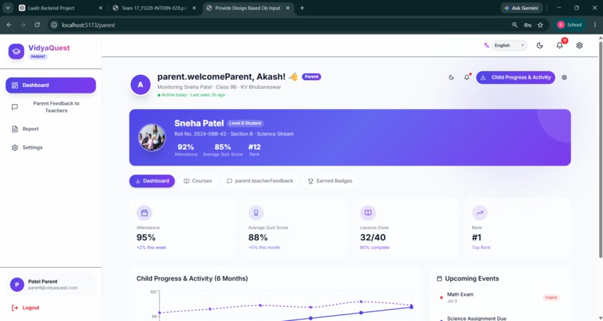Open notifications bell in top bar
Screen dimensions: 603x321
(560, 46)
